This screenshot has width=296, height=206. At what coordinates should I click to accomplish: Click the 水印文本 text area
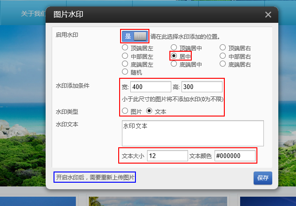(193, 133)
